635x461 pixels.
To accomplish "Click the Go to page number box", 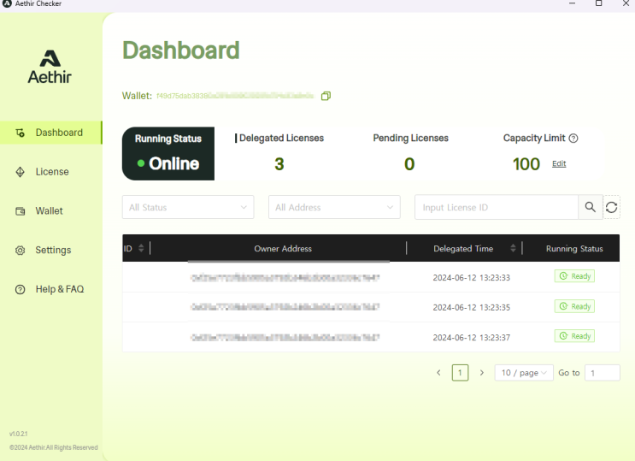I will [x=603, y=373].
